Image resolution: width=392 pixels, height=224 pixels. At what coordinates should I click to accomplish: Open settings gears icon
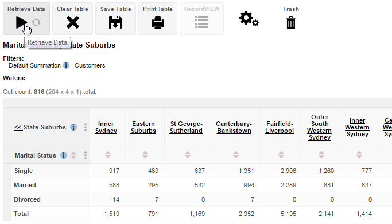(249, 19)
